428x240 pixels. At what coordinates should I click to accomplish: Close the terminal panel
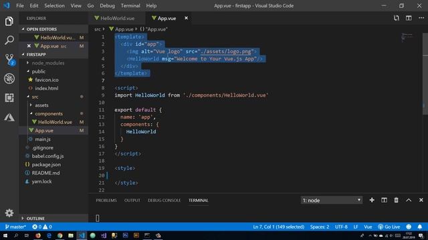click(x=421, y=200)
